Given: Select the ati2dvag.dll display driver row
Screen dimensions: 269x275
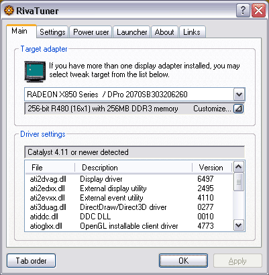Looking at the screenshot, I should (x=129, y=179).
